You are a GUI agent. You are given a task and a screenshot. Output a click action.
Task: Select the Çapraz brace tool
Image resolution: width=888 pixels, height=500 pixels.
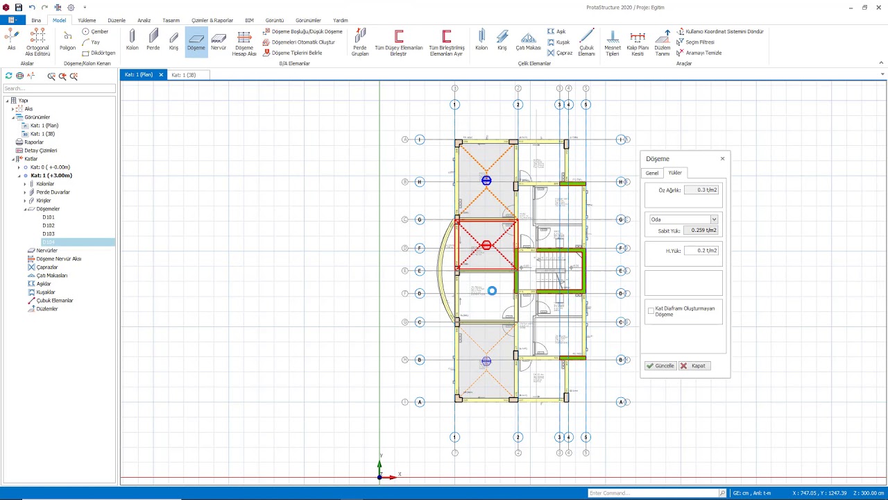[x=560, y=53]
